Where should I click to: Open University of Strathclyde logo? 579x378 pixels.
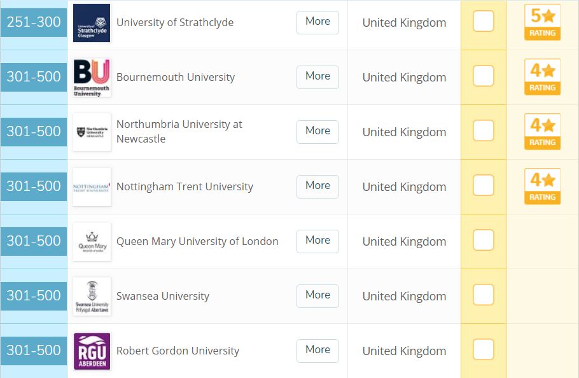pyautogui.click(x=92, y=23)
